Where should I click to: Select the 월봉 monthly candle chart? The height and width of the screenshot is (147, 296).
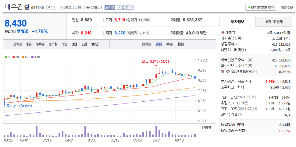pyautogui.click(x=181, y=44)
